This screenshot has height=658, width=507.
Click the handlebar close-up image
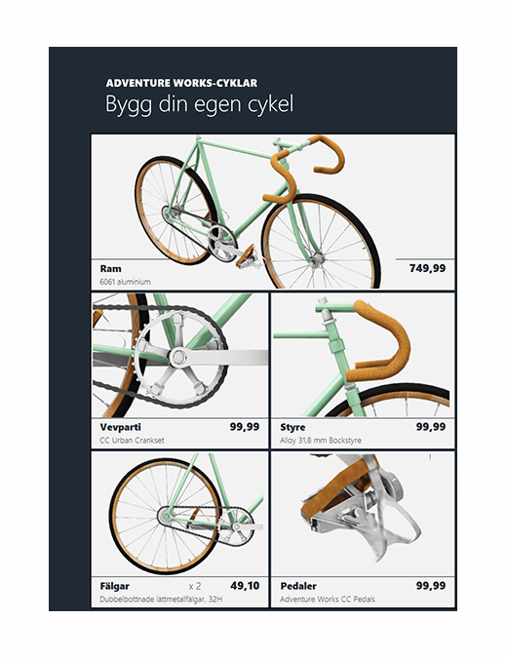(363, 355)
